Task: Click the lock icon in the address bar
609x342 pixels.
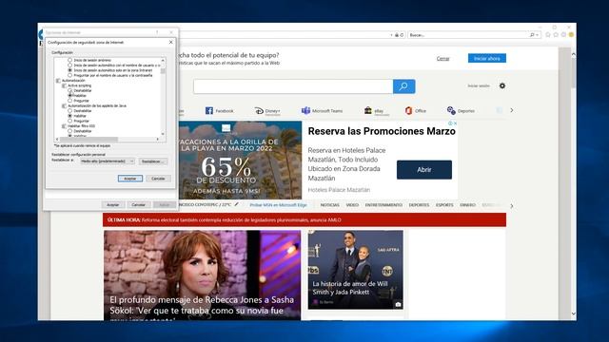Action: (397, 35)
